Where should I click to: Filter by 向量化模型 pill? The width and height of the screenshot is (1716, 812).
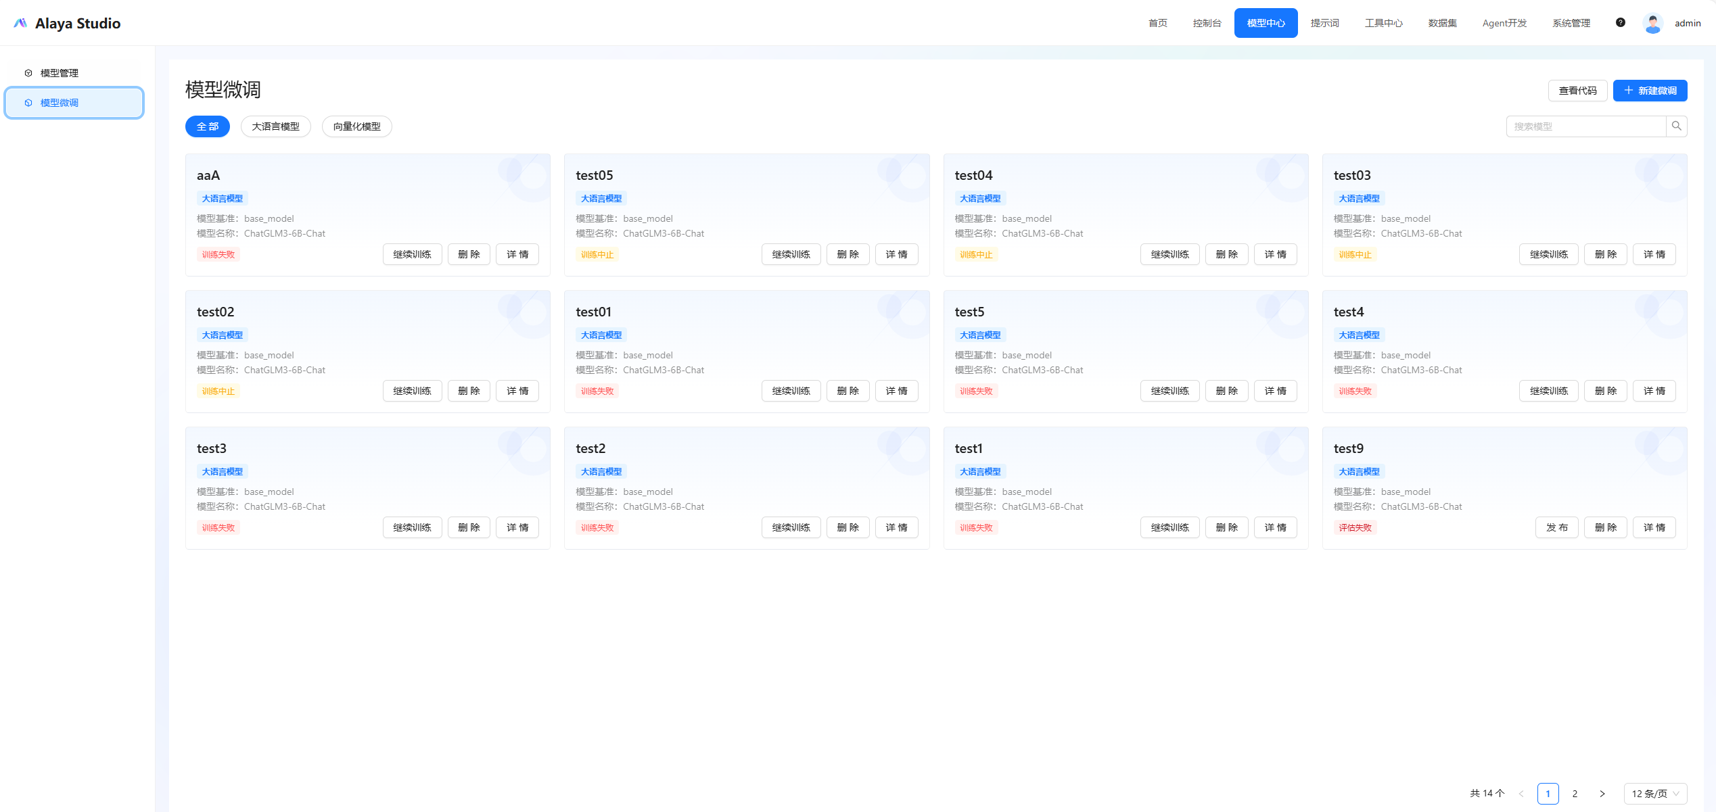pos(356,126)
